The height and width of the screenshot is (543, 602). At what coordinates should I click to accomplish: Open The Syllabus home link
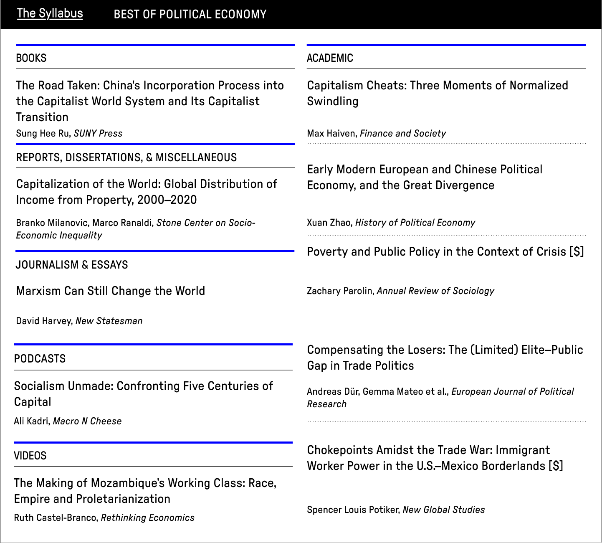50,13
